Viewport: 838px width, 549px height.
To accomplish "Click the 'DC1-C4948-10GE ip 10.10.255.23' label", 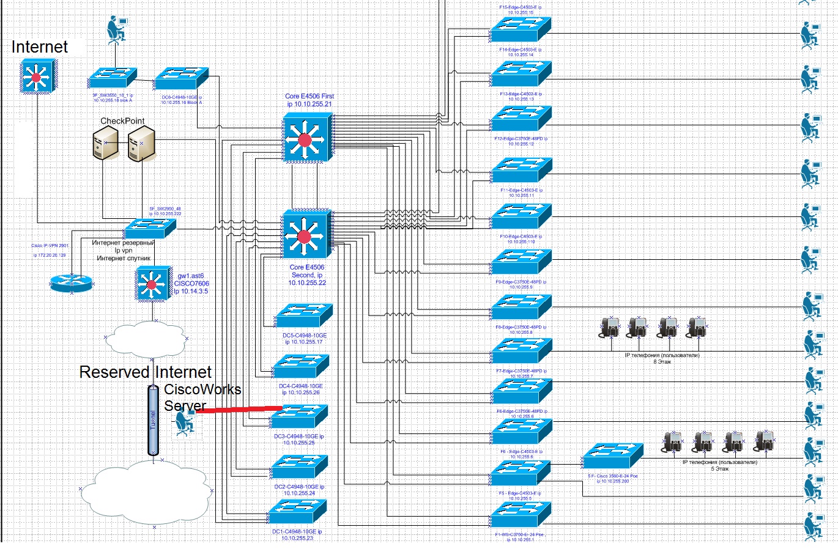I will tap(297, 535).
